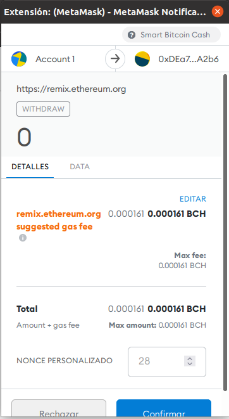Click the gas fee info icon
229x419 pixels.
click(x=23, y=238)
